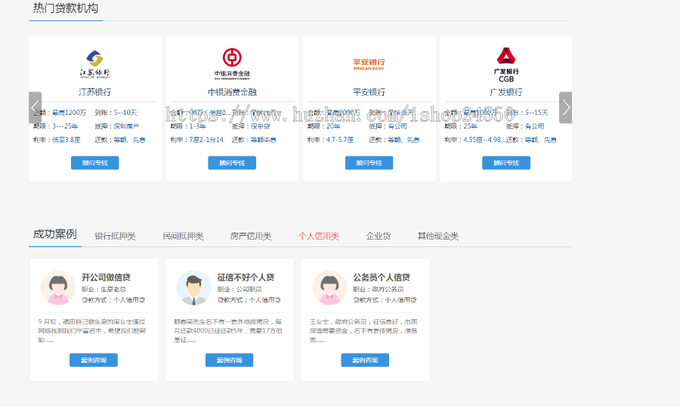This screenshot has height=409, width=680.
Task: Switch to 银行抵押类 tab
Action: [116, 236]
